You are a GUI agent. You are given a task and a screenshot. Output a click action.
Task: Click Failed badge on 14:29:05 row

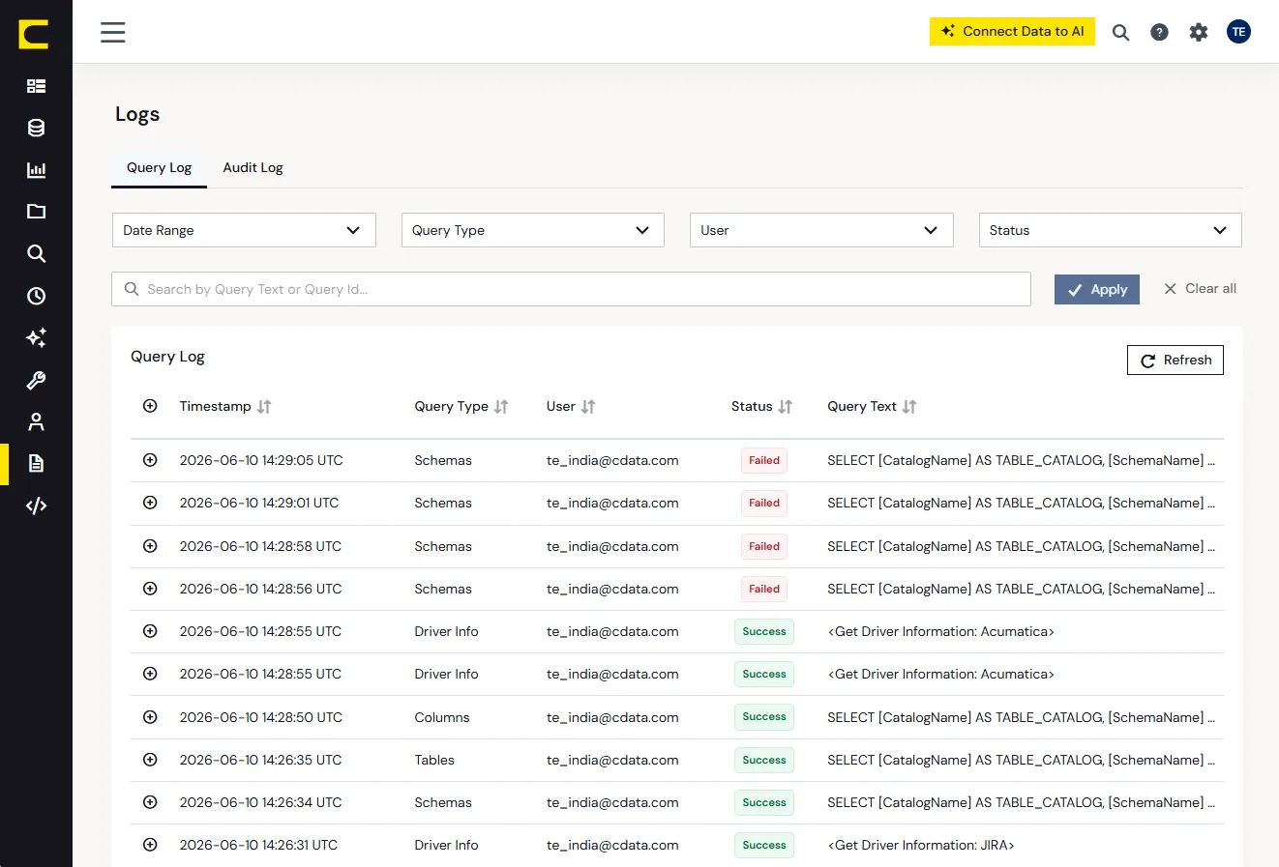click(x=764, y=460)
